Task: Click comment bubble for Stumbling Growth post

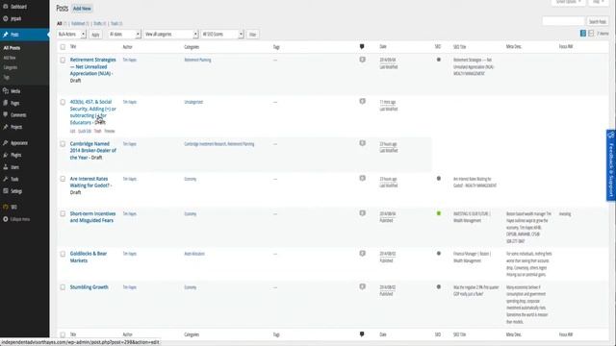Action: 362,286
